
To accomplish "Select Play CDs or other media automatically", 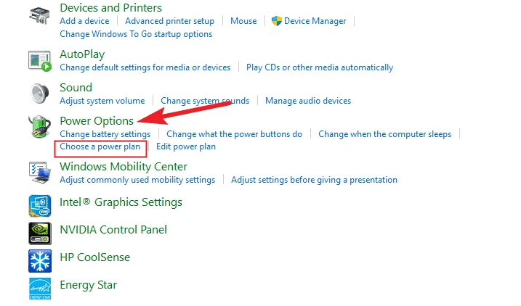I will tap(320, 67).
